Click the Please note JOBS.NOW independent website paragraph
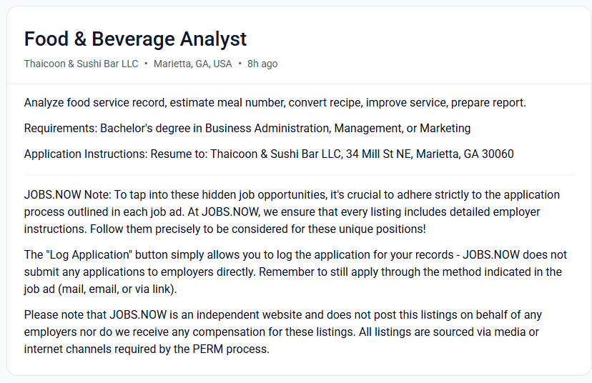Image resolution: width=592 pixels, height=383 pixels. point(283,332)
